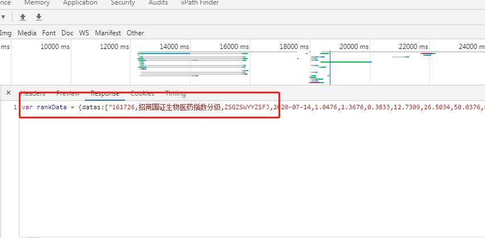This screenshot has width=485, height=238.
Task: Click the ZSGZSWYYZSFJ text in response
Action: pyautogui.click(x=247, y=108)
